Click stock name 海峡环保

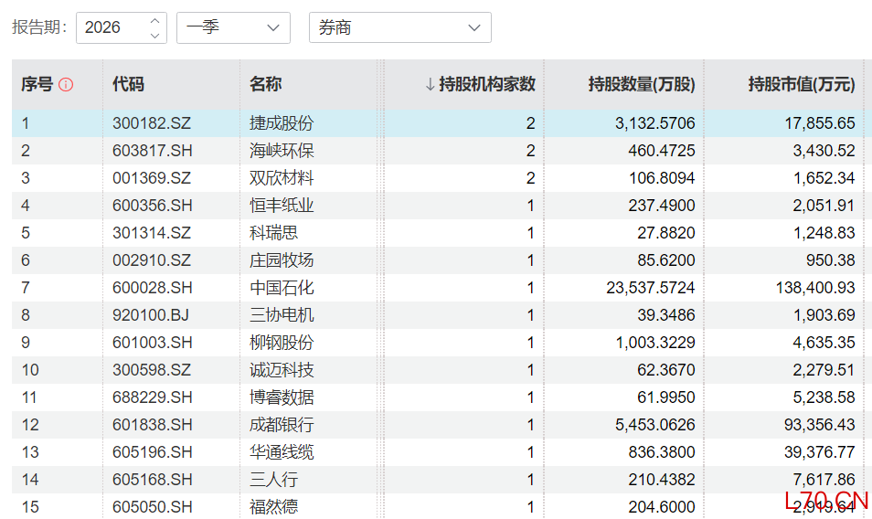click(282, 151)
